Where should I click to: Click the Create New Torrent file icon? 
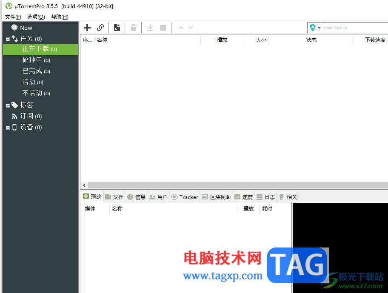(117, 28)
